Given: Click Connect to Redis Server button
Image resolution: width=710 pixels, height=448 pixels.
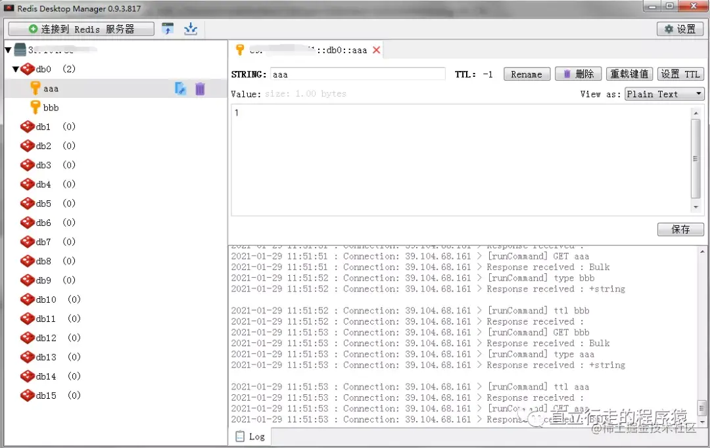Looking at the screenshot, I should pos(82,29).
